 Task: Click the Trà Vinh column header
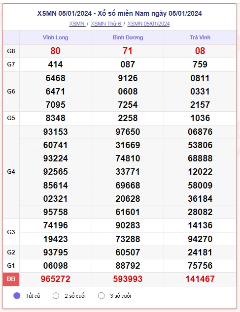tap(200, 37)
